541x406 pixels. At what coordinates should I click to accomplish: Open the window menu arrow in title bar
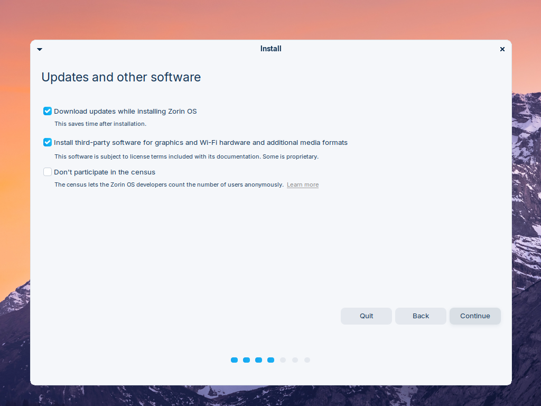40,49
